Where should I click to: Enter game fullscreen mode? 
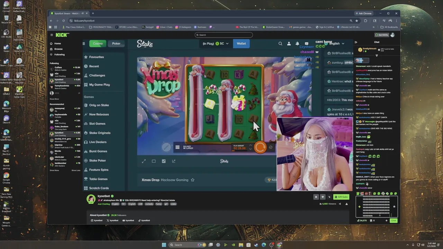(x=144, y=161)
